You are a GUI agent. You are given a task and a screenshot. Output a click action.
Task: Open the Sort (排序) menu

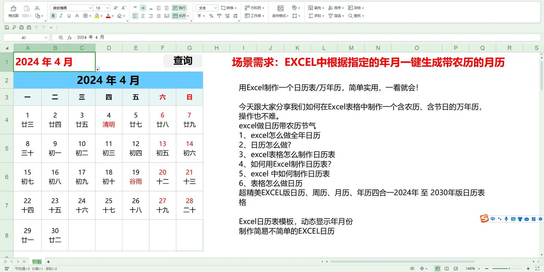336,8
